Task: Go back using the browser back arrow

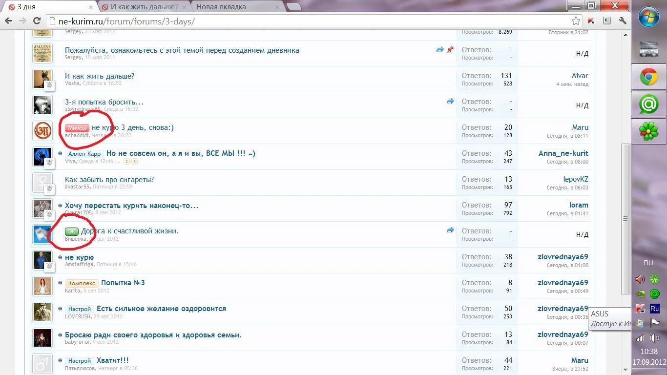Action: [x=8, y=21]
